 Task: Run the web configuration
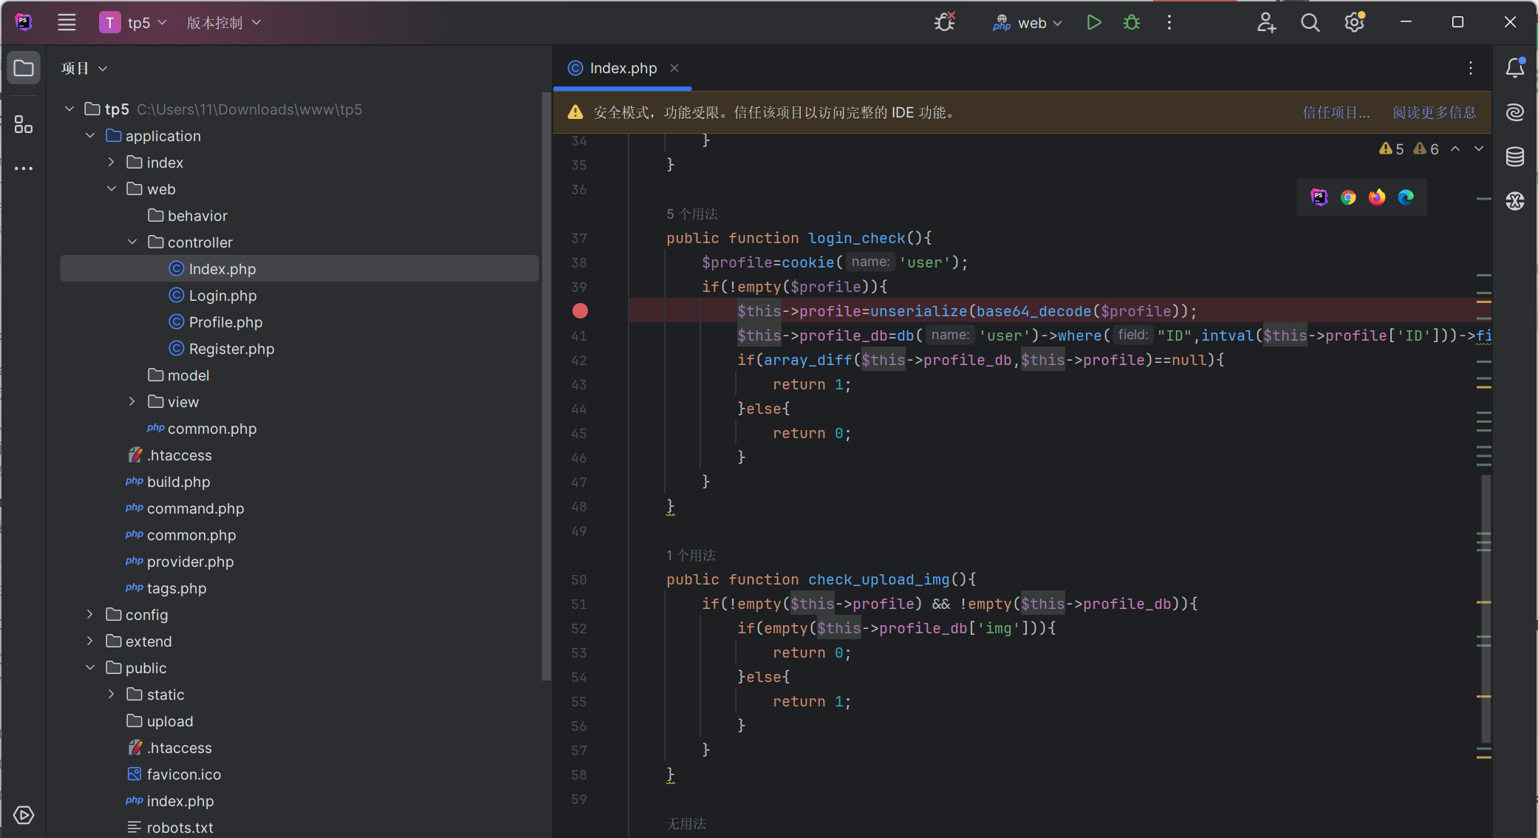pos(1094,22)
